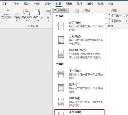Click the 分节符 section header text
This screenshot has width=128, height=115.
tap(60, 64)
